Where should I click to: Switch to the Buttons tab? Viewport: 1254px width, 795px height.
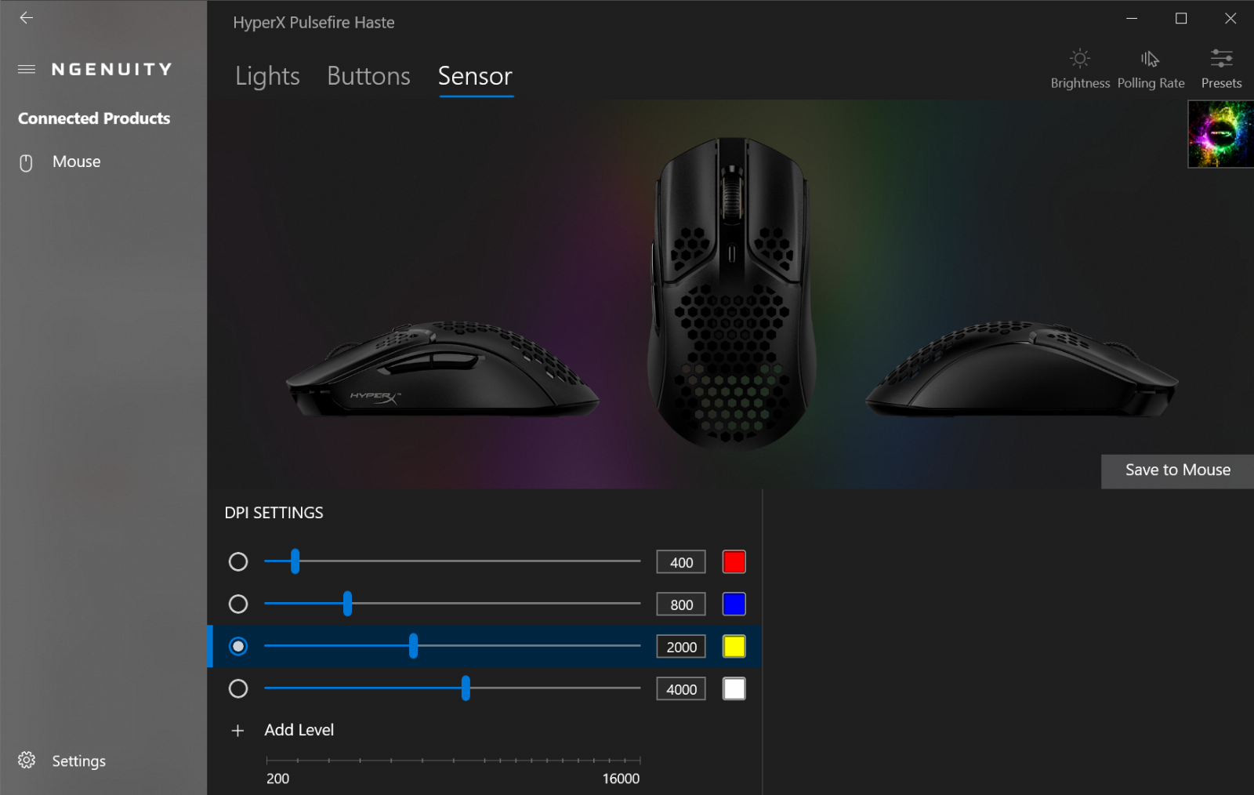coord(368,76)
